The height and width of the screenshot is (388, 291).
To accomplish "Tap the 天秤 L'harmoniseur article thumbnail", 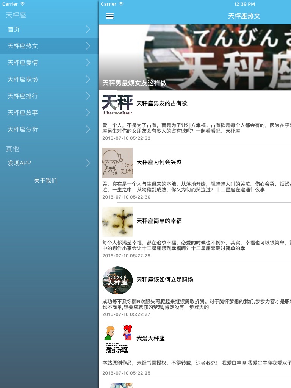I will 117,104.
